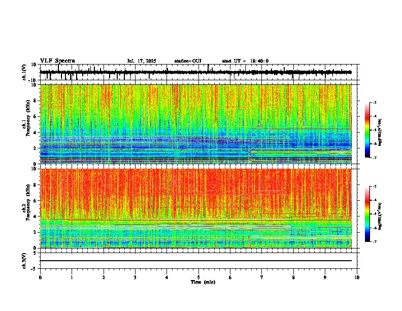Click the "Time (min)" axis label
This screenshot has width=402, height=311.
click(203, 282)
